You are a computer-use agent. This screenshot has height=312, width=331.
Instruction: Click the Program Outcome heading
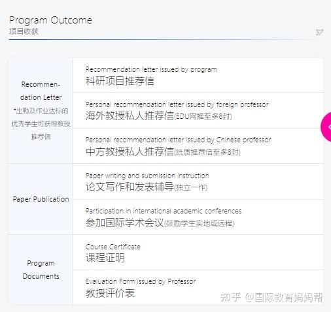click(50, 21)
